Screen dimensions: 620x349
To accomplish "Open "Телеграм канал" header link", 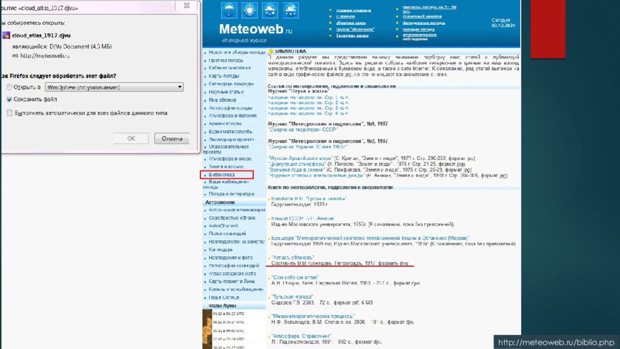I will point(352,36).
